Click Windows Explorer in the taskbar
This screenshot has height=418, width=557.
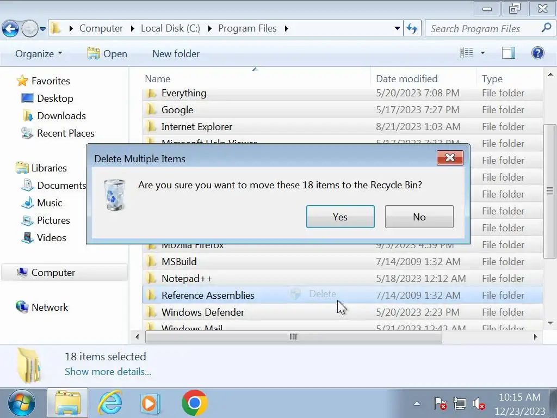click(67, 403)
